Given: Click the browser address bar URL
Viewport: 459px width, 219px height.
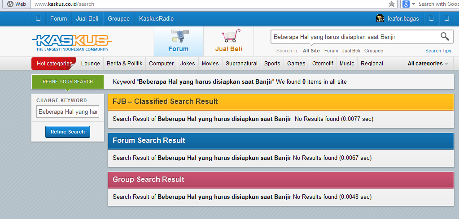Looking at the screenshot, I should tap(65, 4).
